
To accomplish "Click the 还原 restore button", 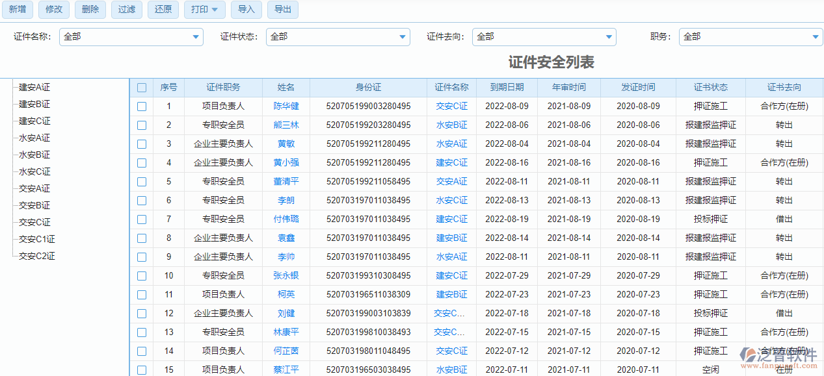I will point(163,10).
